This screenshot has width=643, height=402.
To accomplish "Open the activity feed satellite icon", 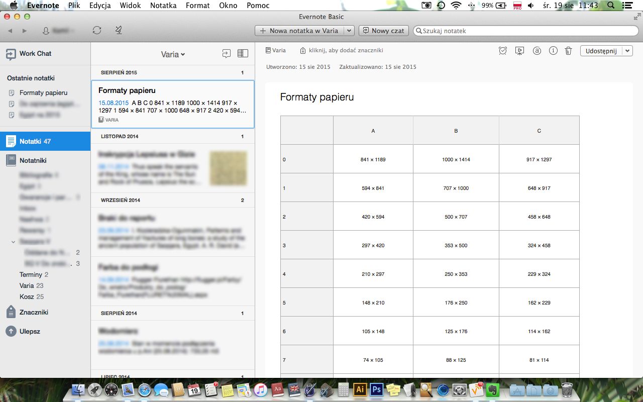I will pyautogui.click(x=119, y=31).
